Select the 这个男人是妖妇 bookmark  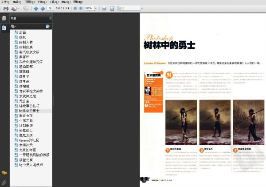click(31, 165)
